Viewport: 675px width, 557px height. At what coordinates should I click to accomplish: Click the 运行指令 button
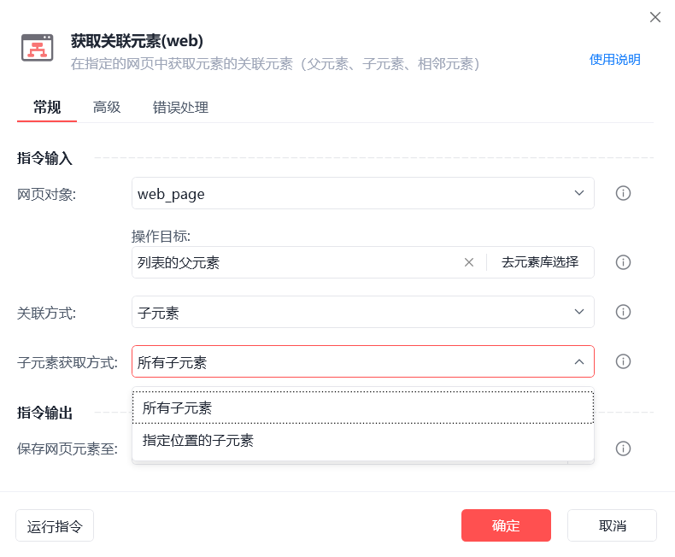point(55,525)
